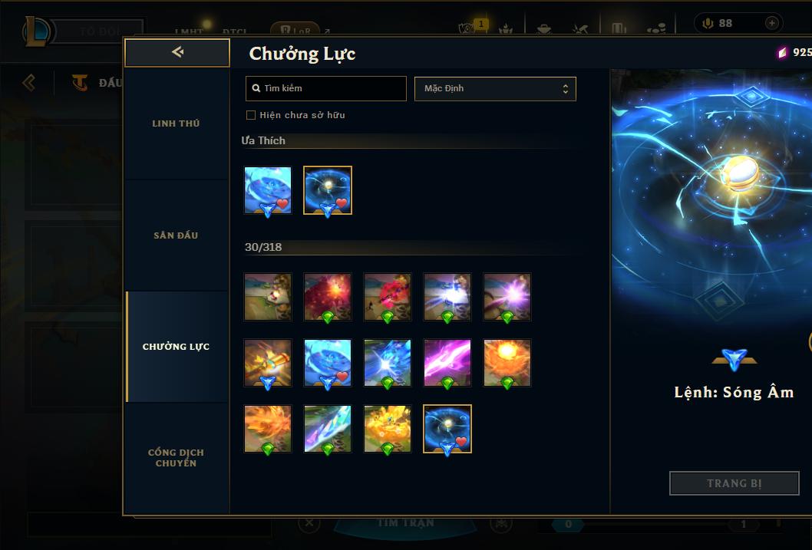The width and height of the screenshot is (812, 550).
Task: Toggle the 'Hiện chưa sở hữu' checkbox
Action: pyautogui.click(x=251, y=115)
